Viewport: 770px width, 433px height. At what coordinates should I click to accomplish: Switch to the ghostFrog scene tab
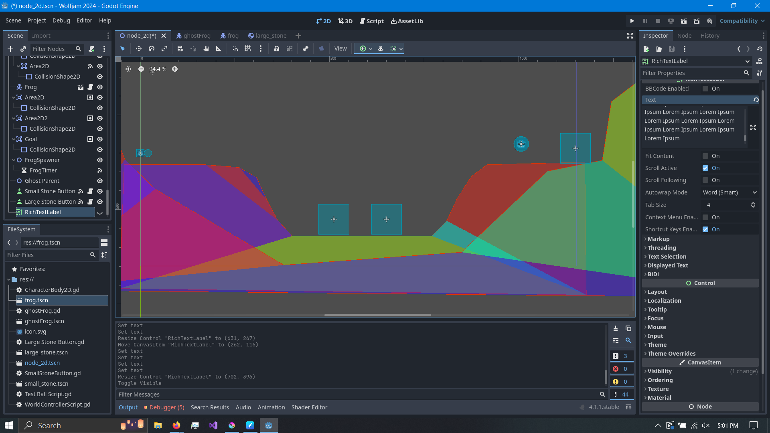(x=193, y=36)
